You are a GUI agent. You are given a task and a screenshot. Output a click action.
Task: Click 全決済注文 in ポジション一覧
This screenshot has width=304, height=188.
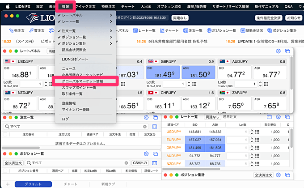point(13,163)
